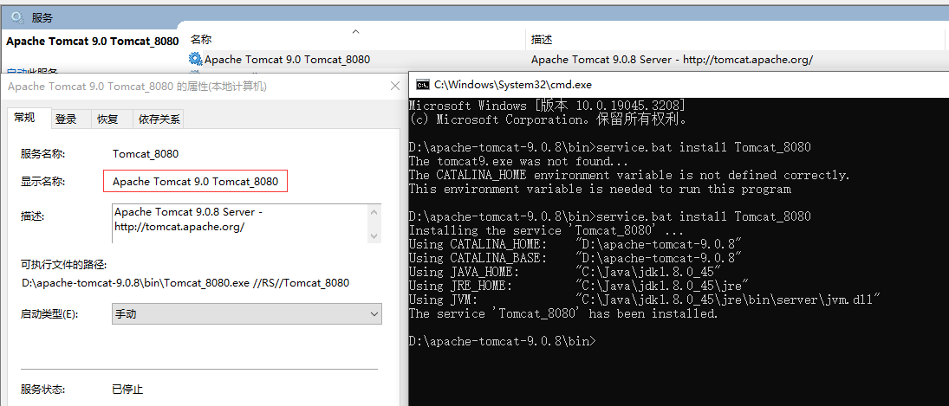Click the Services window gear icon
Viewport: 949px width, 406px height.
click(16, 16)
